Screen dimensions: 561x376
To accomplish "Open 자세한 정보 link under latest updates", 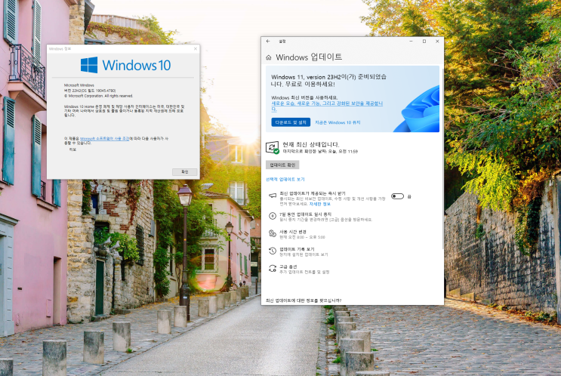I will [x=320, y=204].
